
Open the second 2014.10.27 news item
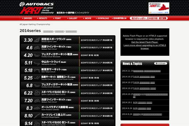144,83
